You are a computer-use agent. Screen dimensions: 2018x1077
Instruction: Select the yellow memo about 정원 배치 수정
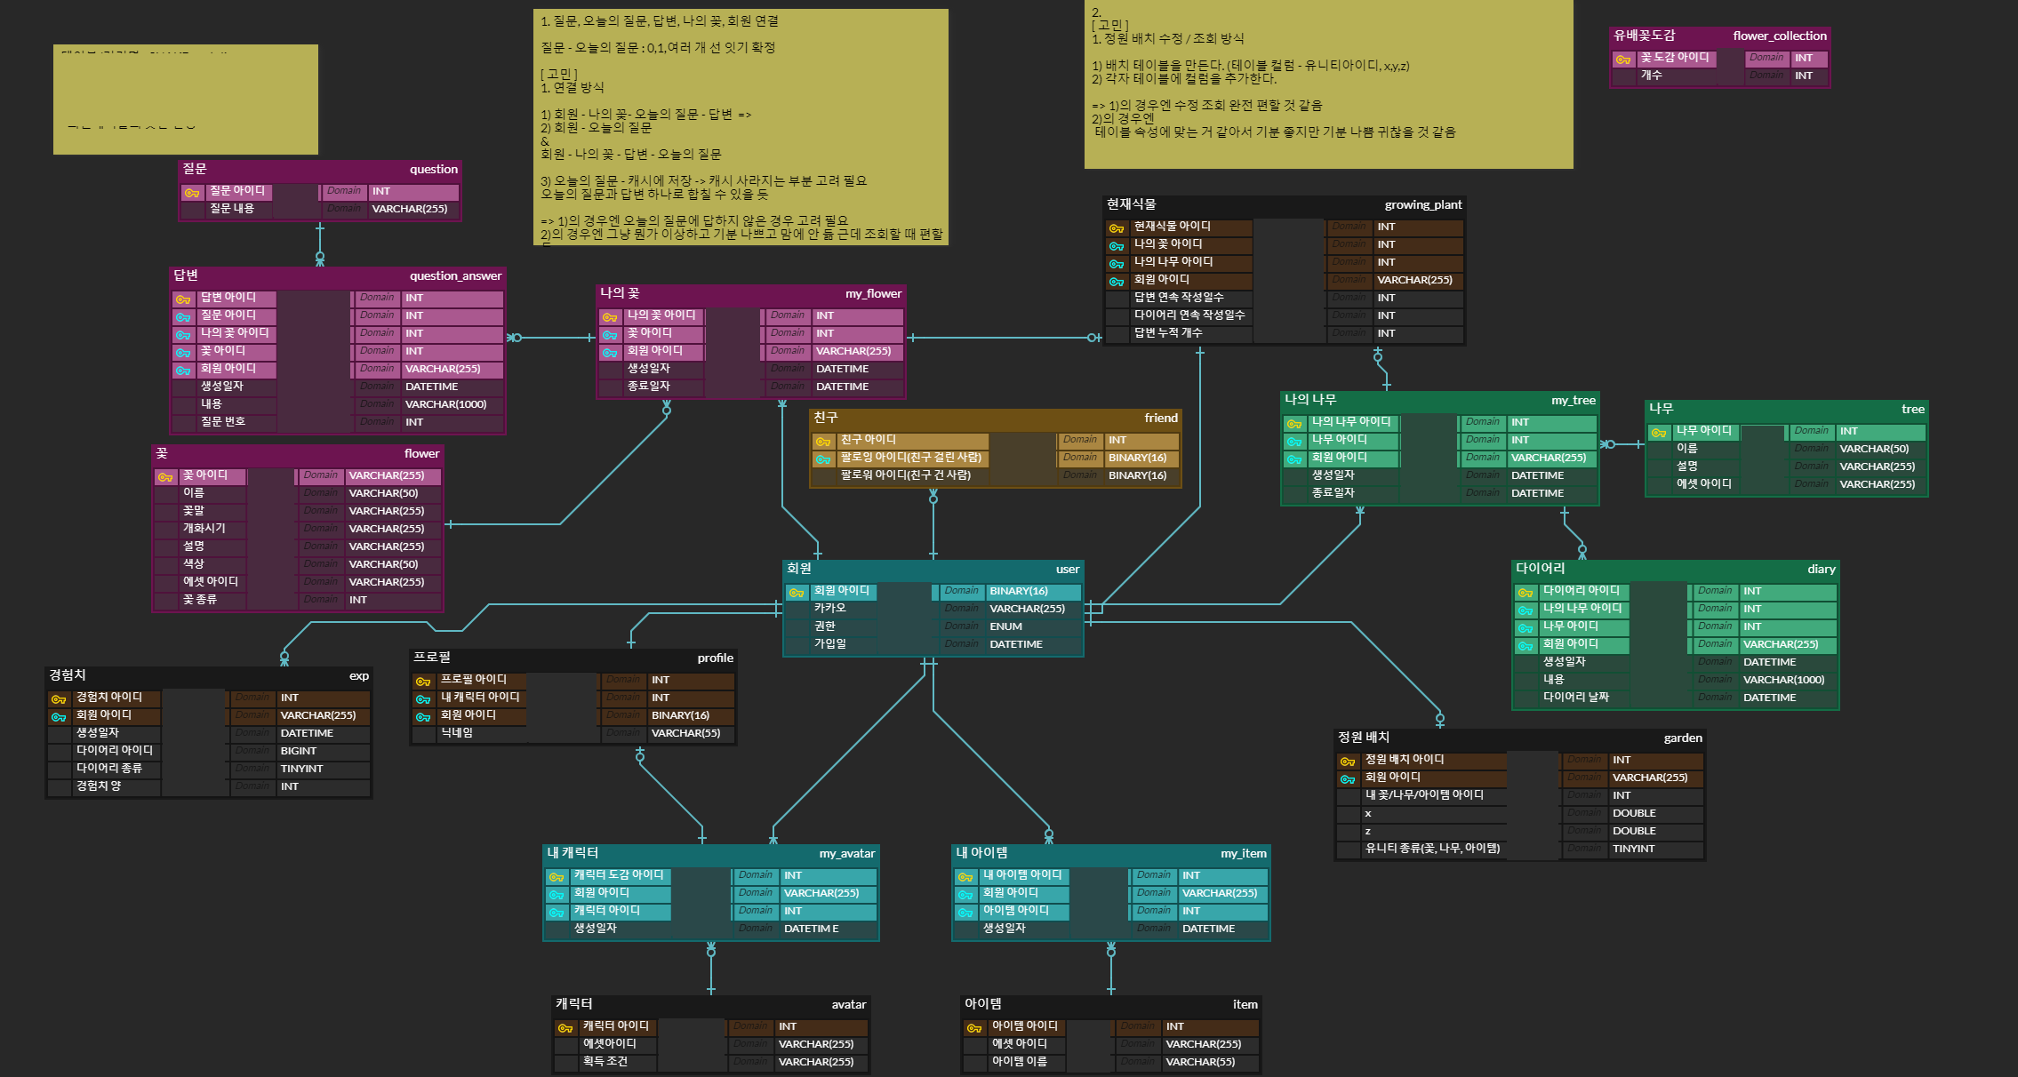(x=1328, y=84)
